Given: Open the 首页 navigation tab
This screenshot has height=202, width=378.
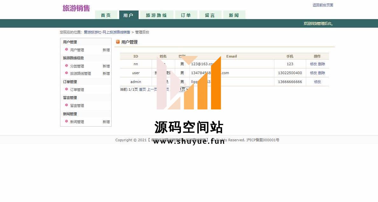Looking at the screenshot, I should click(106, 15).
